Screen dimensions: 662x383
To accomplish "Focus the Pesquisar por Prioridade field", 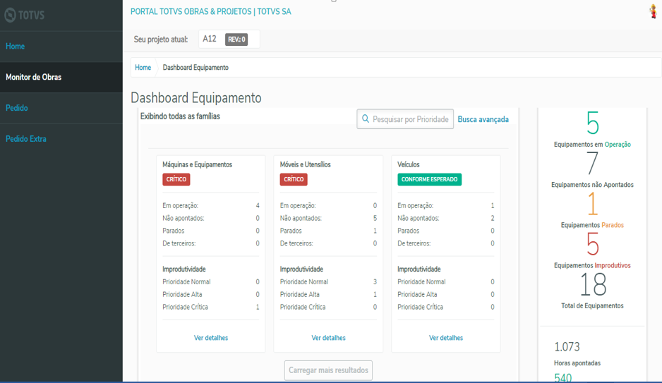I will point(405,119).
